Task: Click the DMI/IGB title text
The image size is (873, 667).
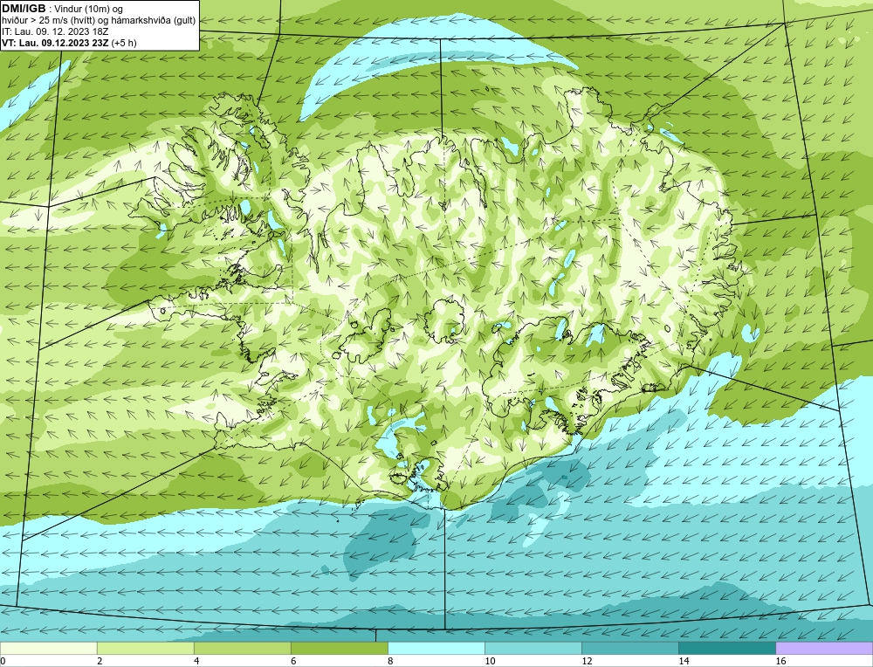Action: [x=24, y=9]
